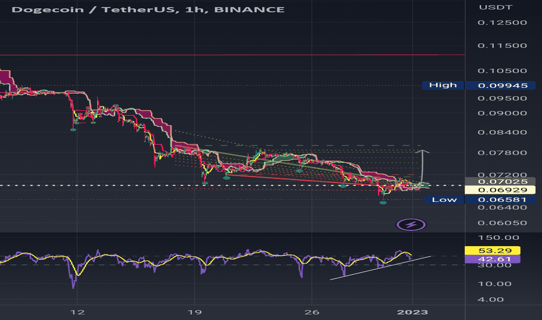
Task: Click the date label 12 on time axis
Action: (x=77, y=312)
